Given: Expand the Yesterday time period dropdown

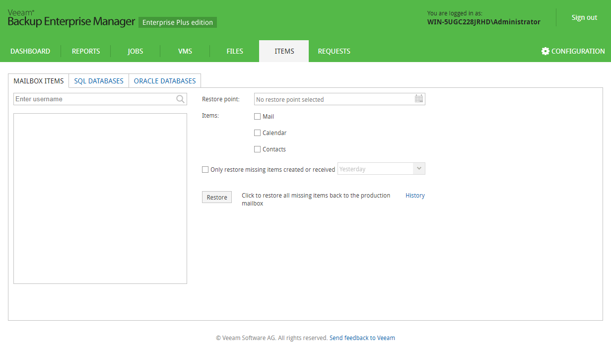Looking at the screenshot, I should (x=419, y=169).
